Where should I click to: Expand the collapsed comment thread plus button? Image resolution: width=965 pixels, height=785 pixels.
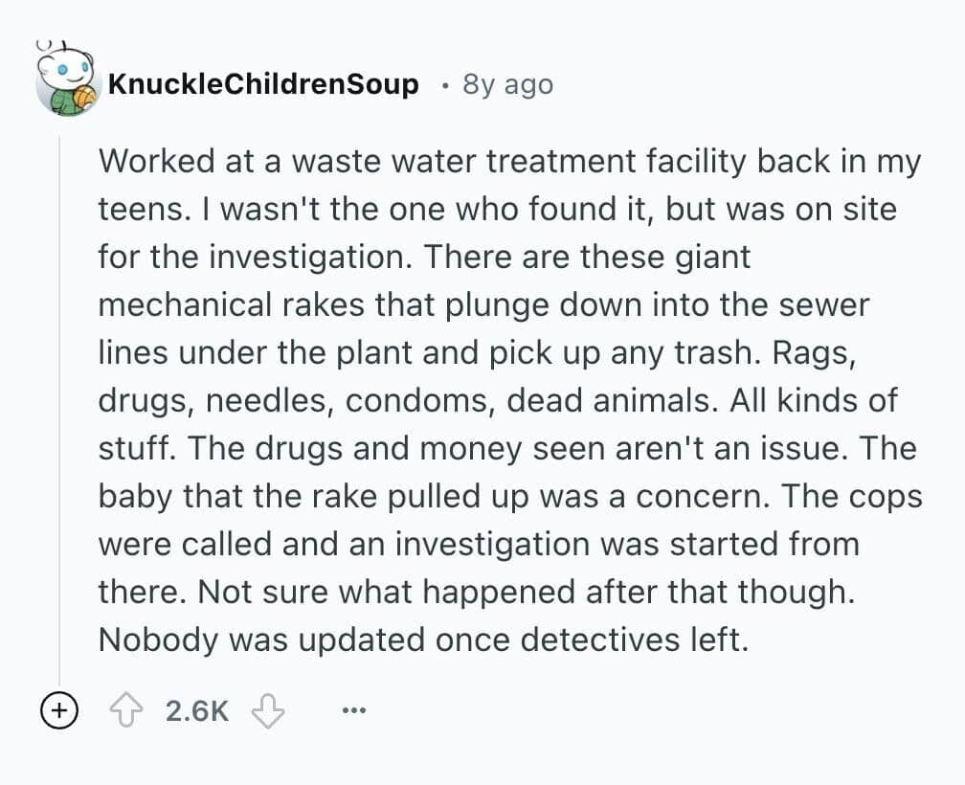click(x=59, y=709)
